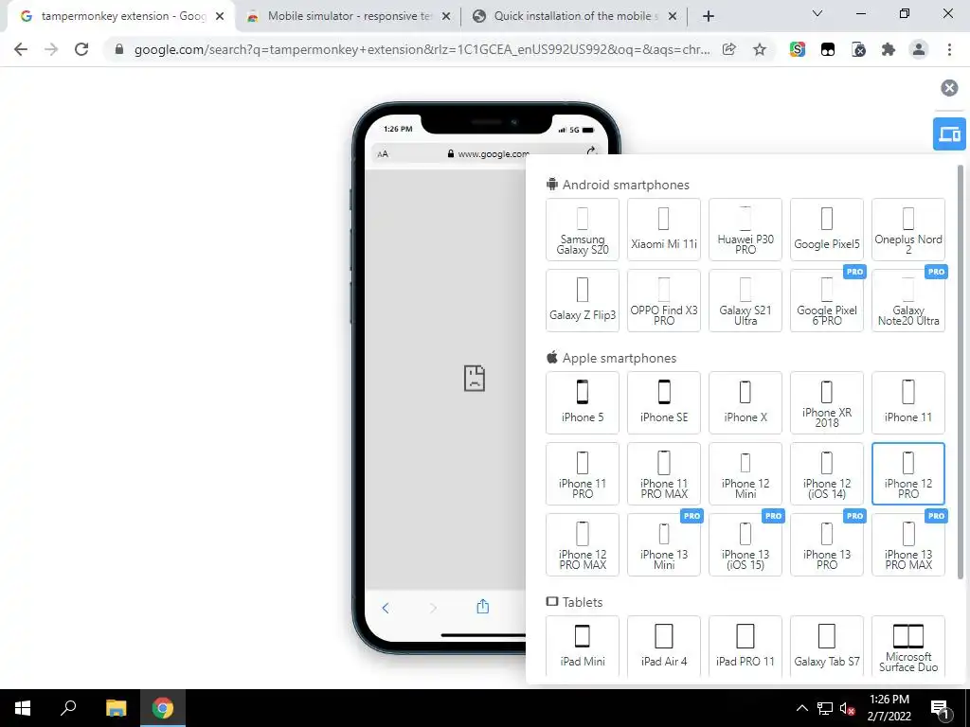Choose the iPhone SE device

(664, 402)
